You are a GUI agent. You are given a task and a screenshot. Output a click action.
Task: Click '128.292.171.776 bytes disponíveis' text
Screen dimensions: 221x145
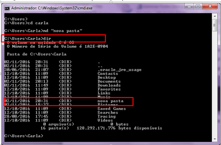(119, 128)
